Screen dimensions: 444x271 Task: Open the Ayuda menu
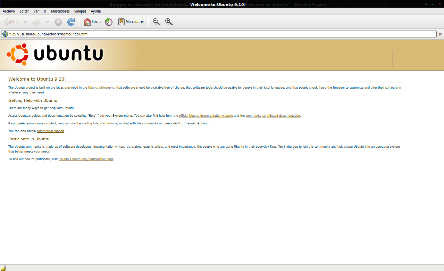point(96,11)
